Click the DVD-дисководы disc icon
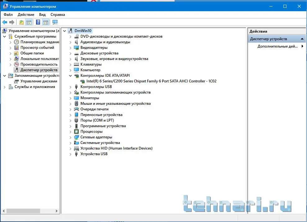This screenshot has width=307, height=222. pos(76,36)
